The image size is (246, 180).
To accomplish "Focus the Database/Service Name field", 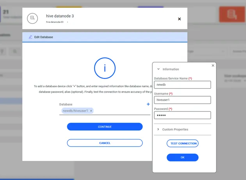I will 182,85.
